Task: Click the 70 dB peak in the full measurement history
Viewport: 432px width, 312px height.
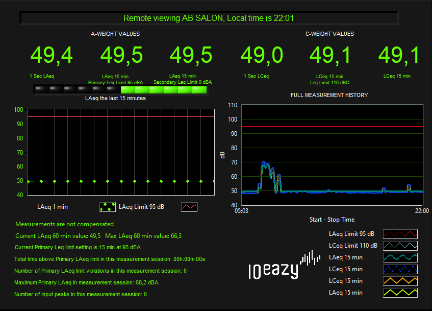Action: [264, 162]
